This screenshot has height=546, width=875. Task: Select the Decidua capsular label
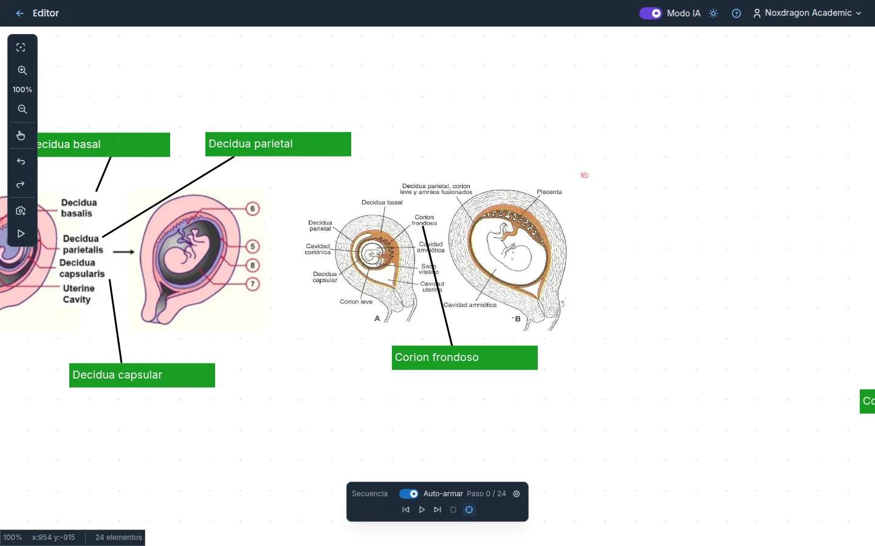pos(142,376)
